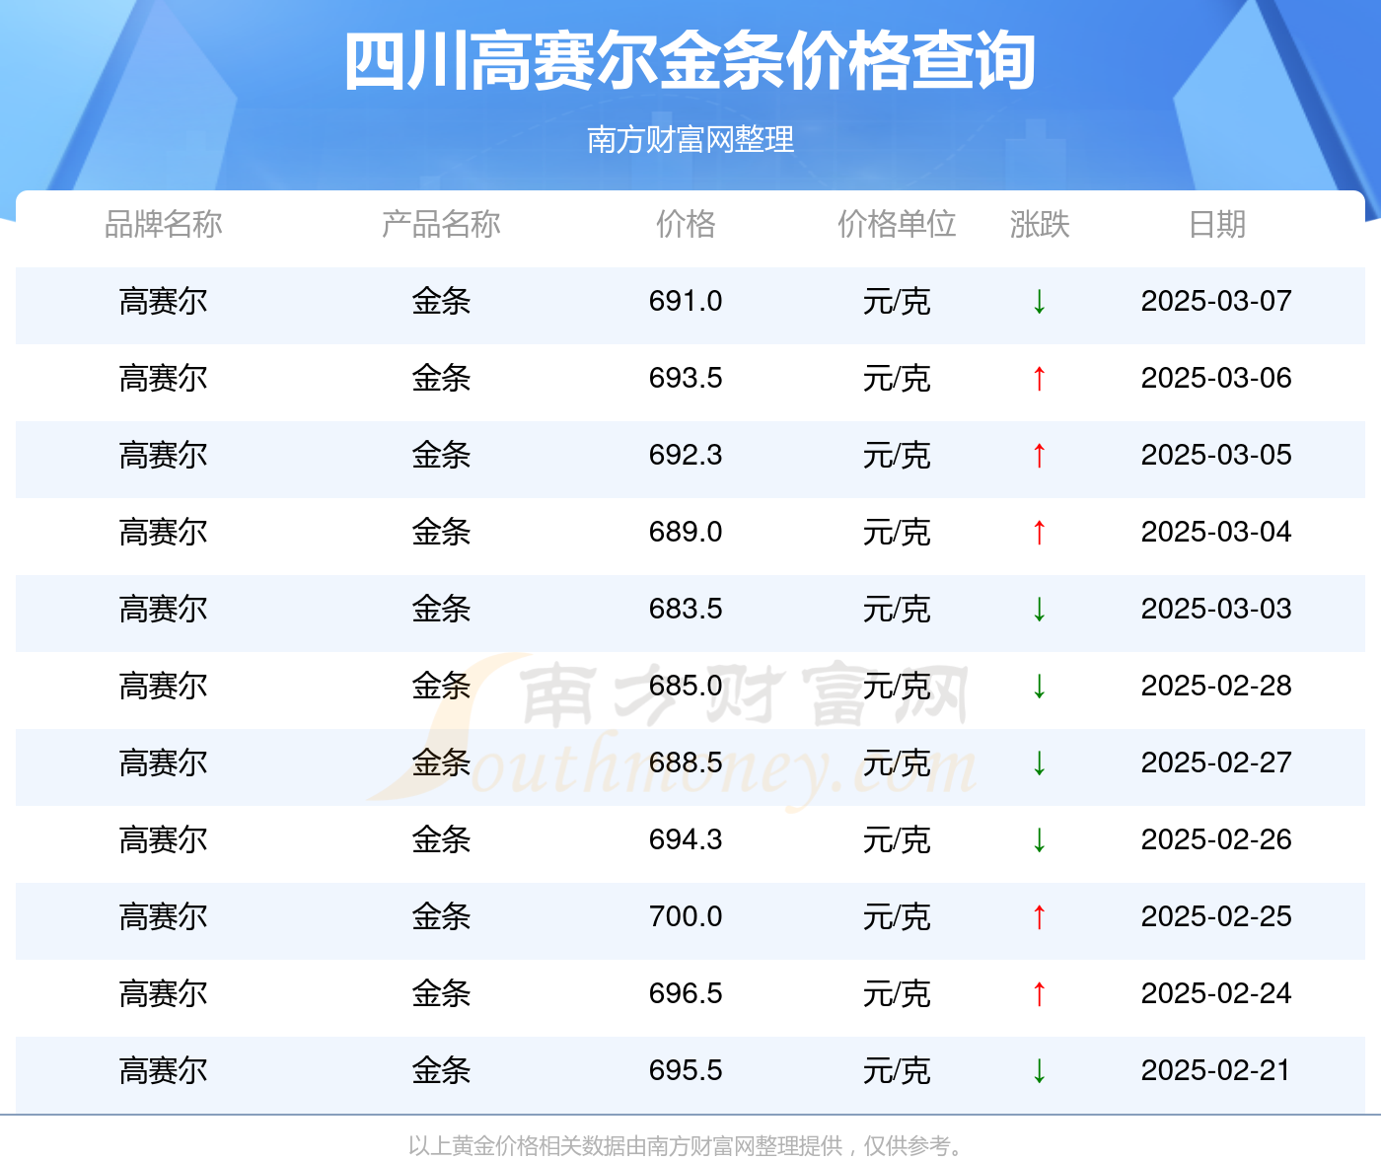Viewport: 1381px width, 1161px height.
Task: Click the subtitle 南方财富网整理
Action: click(x=690, y=139)
